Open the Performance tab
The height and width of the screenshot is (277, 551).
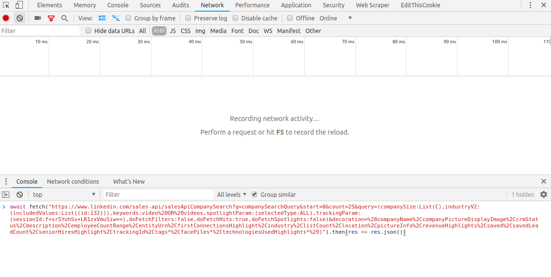tap(252, 5)
